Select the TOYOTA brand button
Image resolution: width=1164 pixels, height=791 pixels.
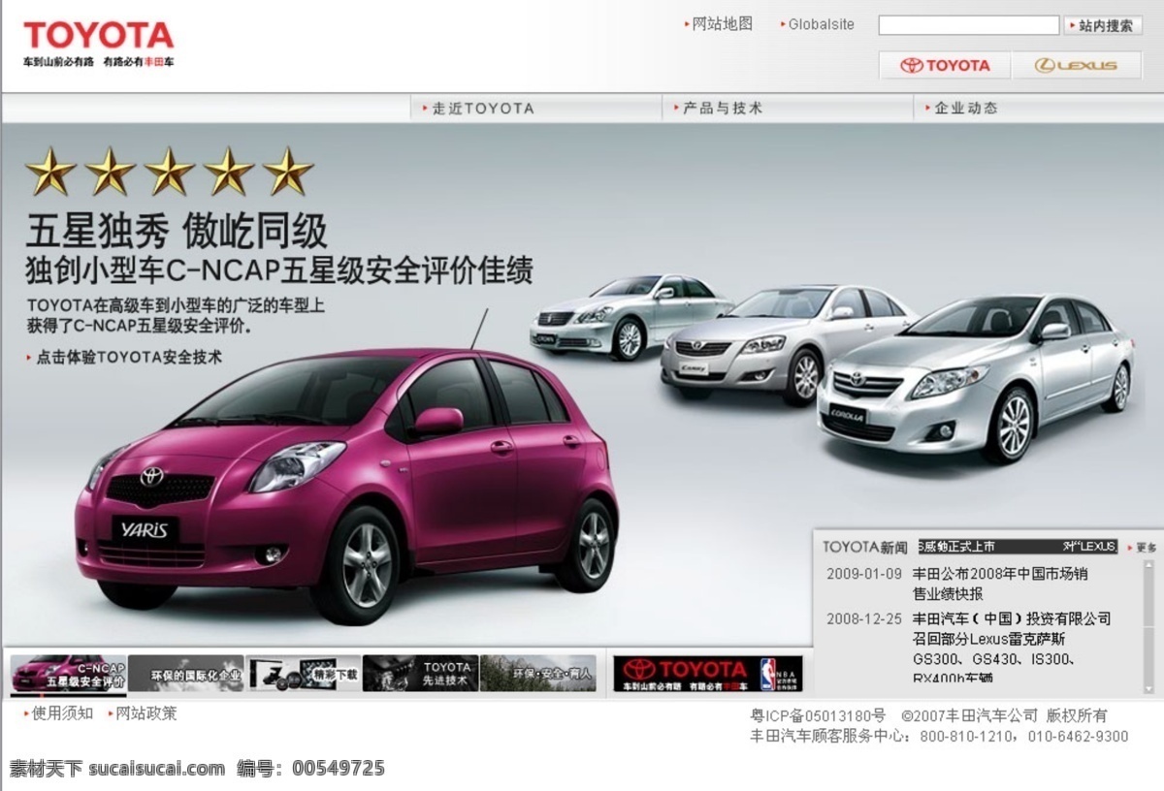[x=945, y=65]
